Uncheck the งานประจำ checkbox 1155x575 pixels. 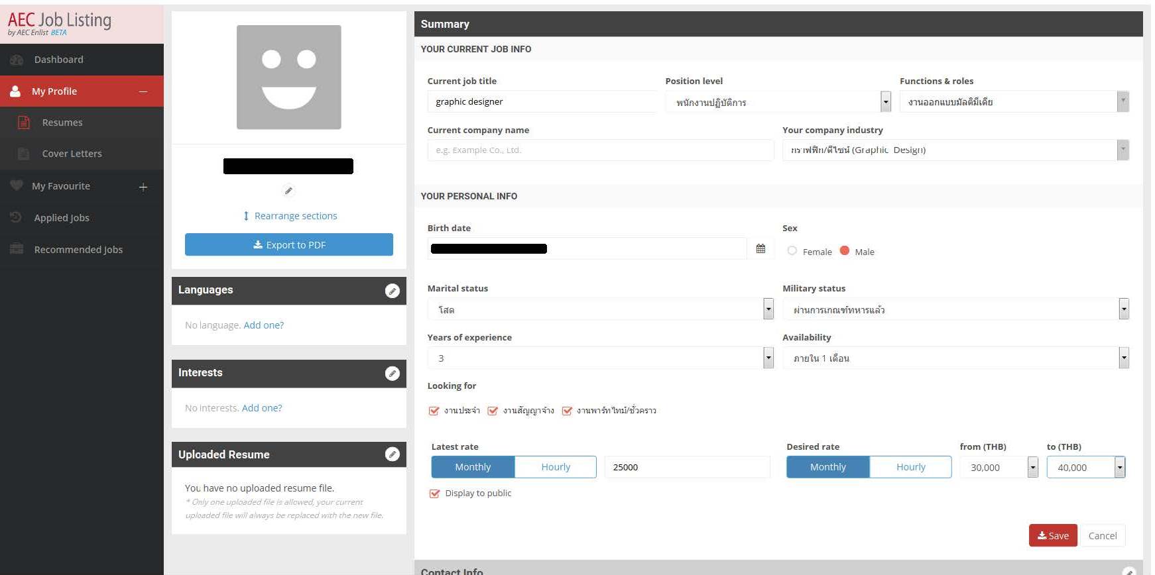[434, 411]
